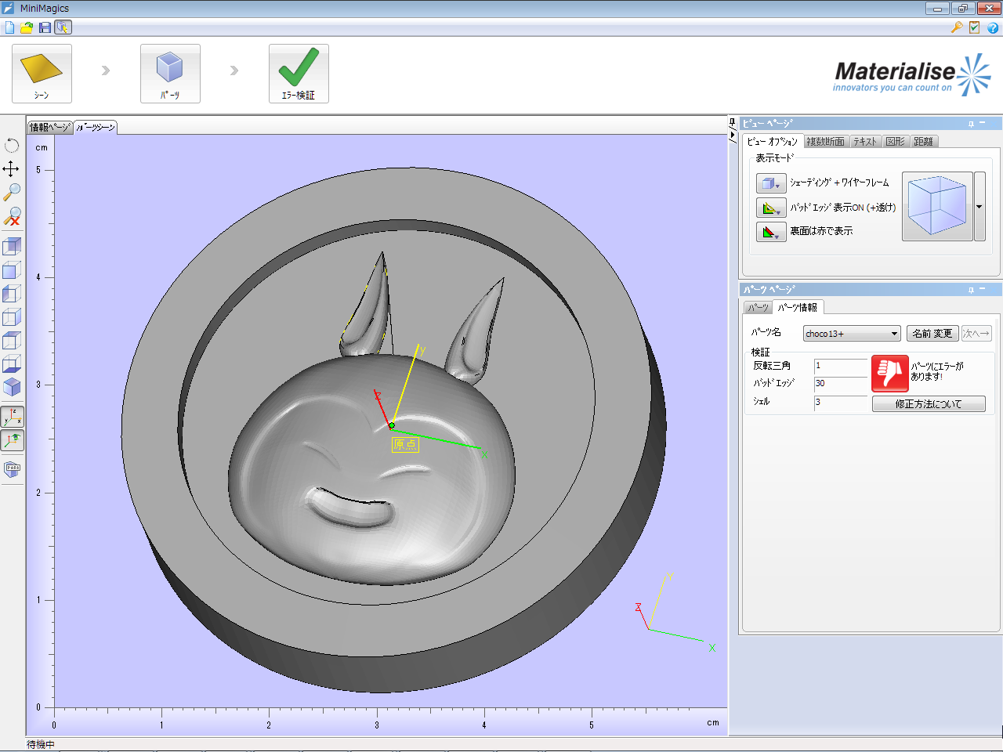Viewport: 1003px width, 752px height.
Task: Click the checklist icon near help
Action: coord(974,27)
